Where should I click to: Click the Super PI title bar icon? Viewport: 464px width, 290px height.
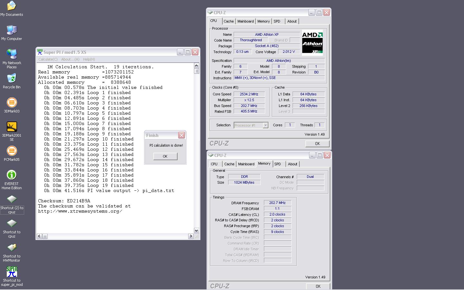click(40, 52)
